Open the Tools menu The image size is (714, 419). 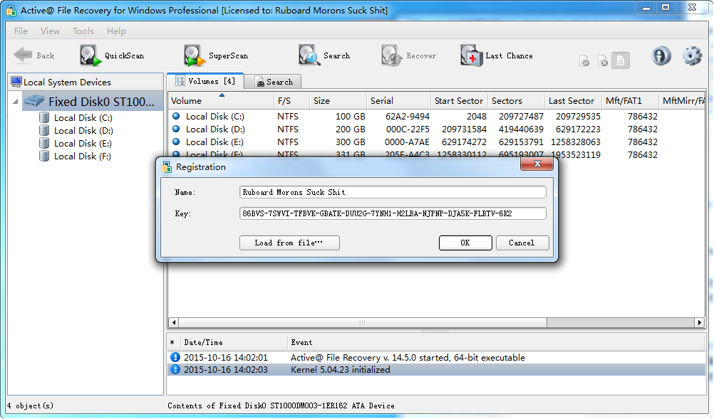click(x=83, y=31)
